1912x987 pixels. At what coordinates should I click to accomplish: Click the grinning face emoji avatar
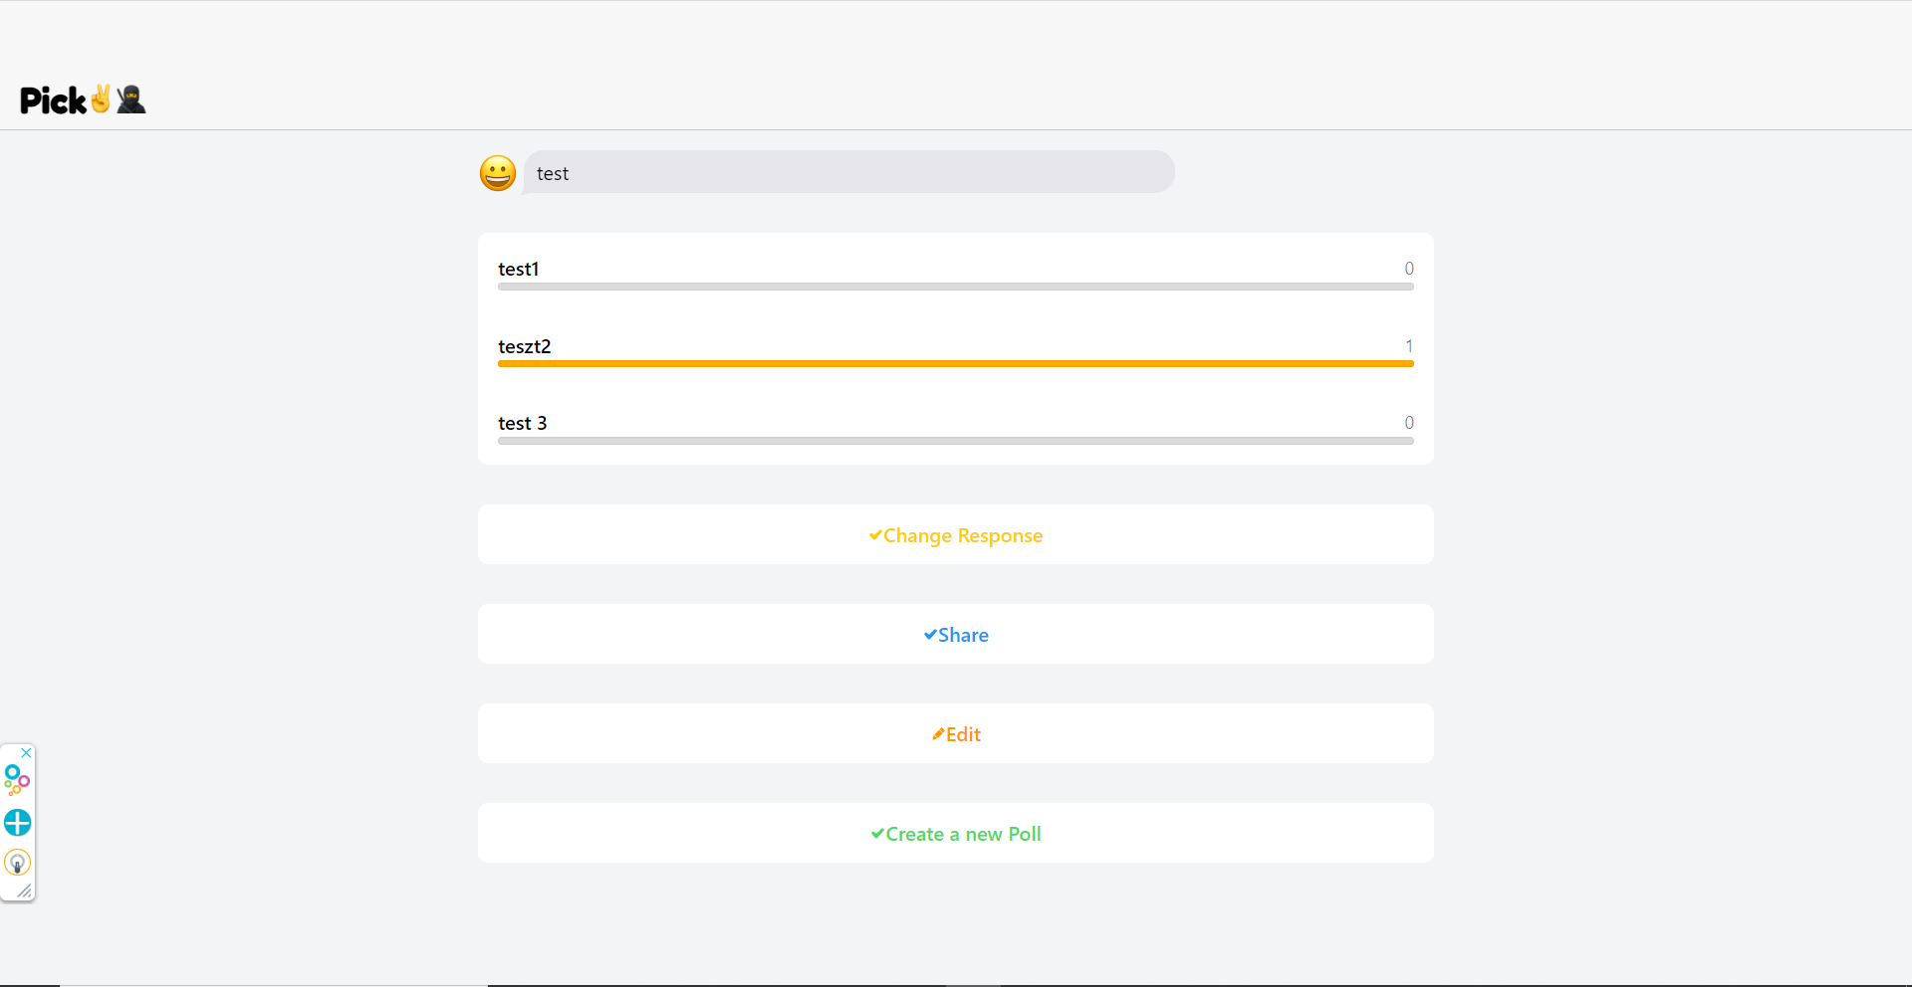(x=498, y=173)
